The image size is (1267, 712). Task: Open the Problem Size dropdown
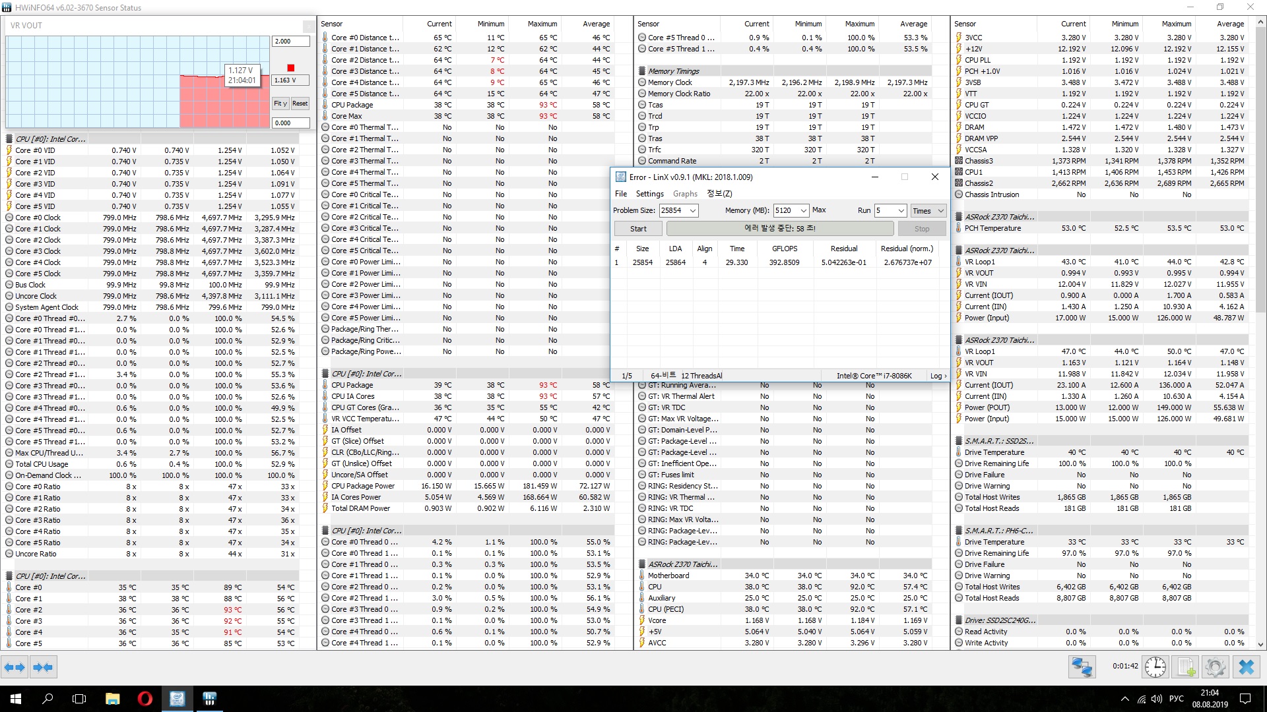(x=692, y=210)
